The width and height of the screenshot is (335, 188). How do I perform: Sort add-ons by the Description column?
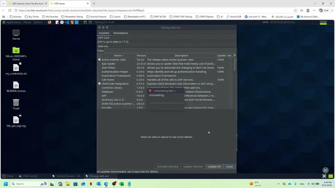(181, 55)
